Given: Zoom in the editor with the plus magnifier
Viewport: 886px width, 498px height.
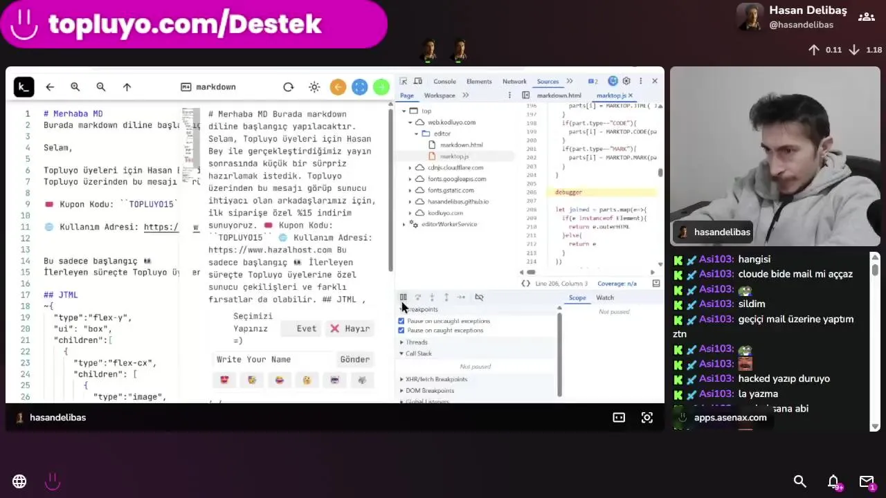Looking at the screenshot, I should coord(75,86).
